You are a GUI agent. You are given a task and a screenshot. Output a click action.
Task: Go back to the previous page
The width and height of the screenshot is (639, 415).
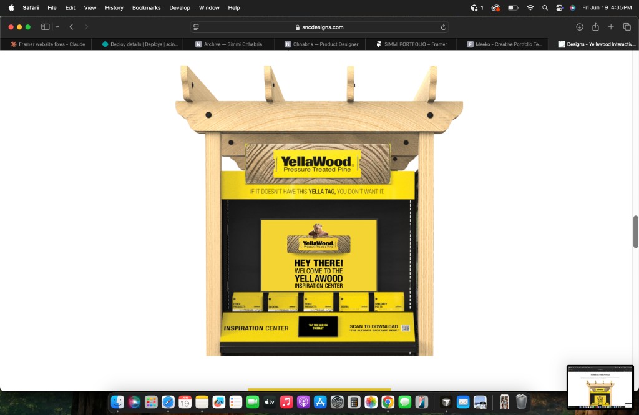[71, 27]
